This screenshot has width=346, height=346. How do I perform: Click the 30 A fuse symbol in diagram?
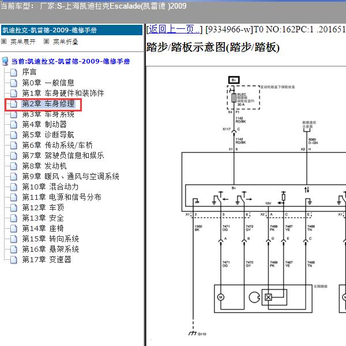point(234,98)
